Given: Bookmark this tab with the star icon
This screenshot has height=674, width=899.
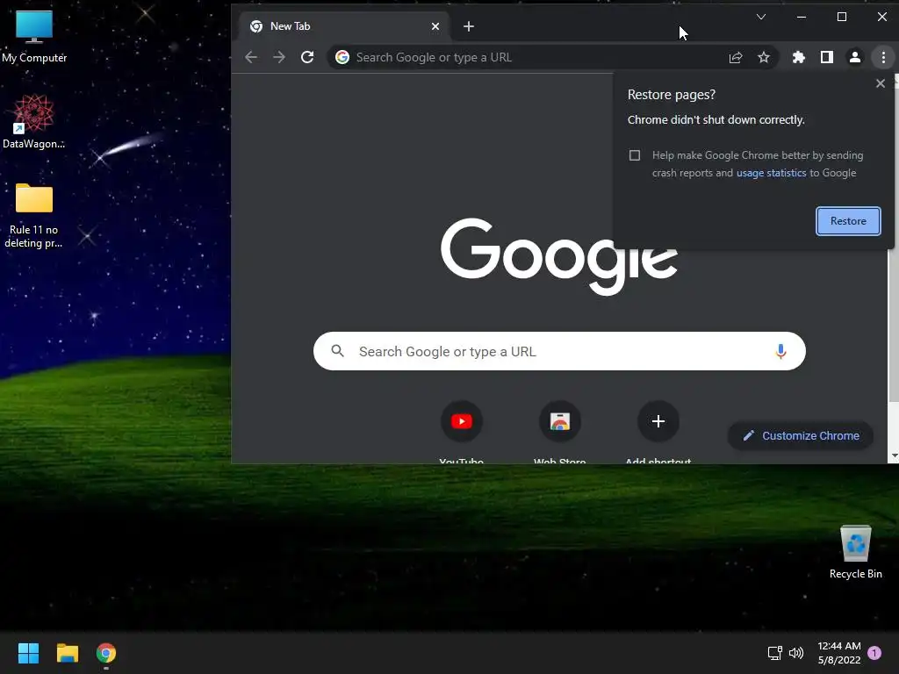Looking at the screenshot, I should (764, 57).
